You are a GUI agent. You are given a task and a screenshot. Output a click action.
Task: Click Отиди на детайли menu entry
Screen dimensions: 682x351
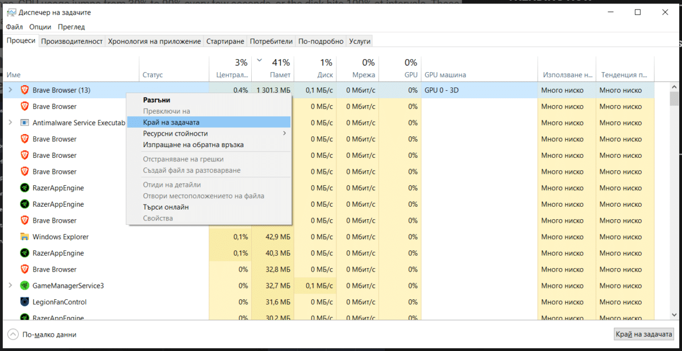pos(209,185)
